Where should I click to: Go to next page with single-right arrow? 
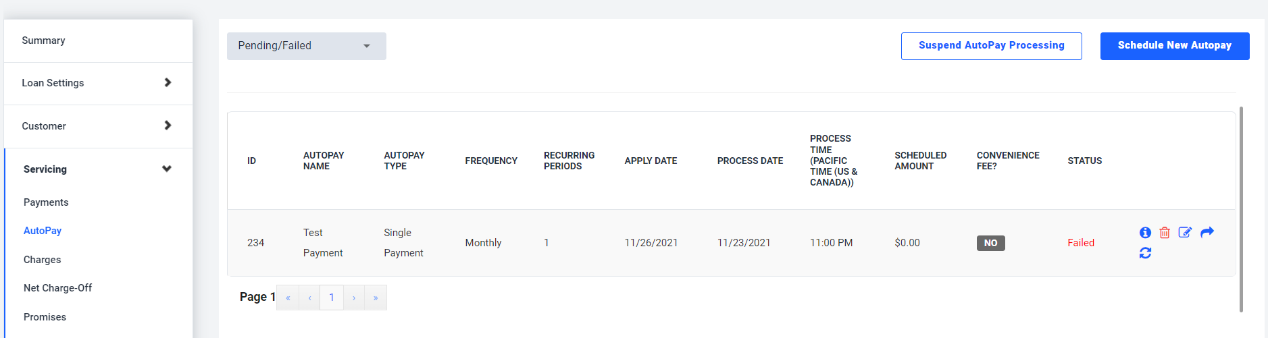[x=354, y=298]
